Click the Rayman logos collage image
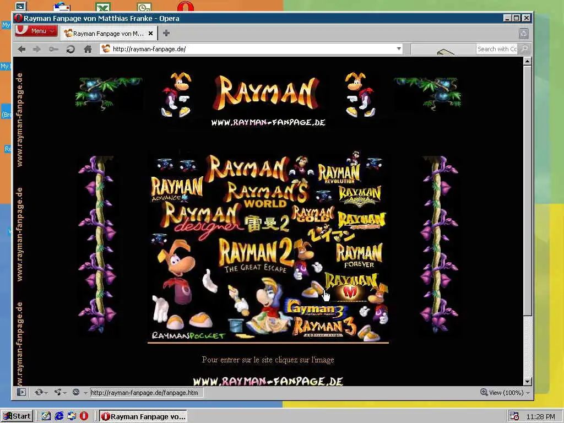 point(268,246)
